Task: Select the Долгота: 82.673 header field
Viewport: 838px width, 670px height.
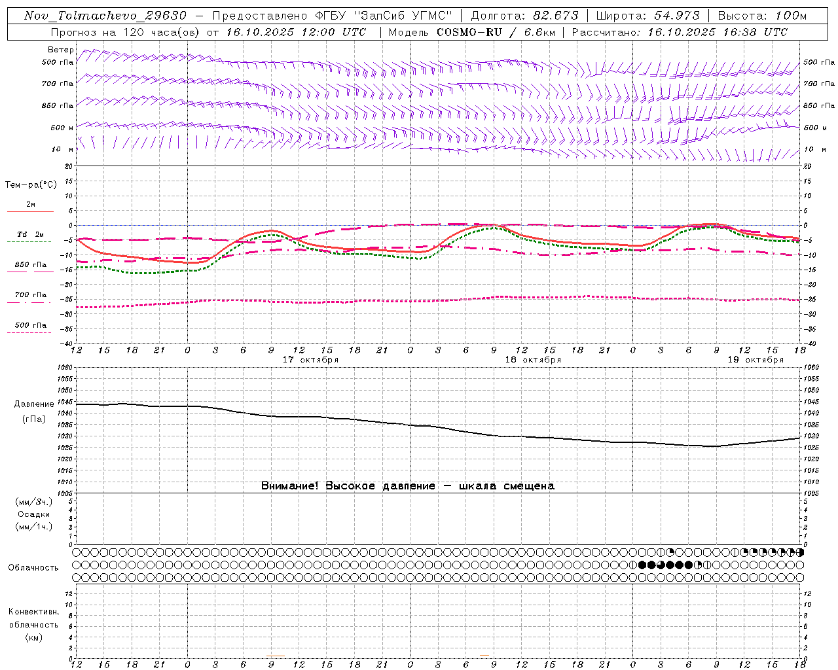Action: 524,16
